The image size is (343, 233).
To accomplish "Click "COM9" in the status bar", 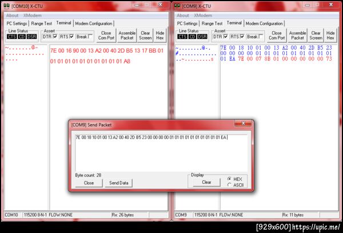I will 181,215.
